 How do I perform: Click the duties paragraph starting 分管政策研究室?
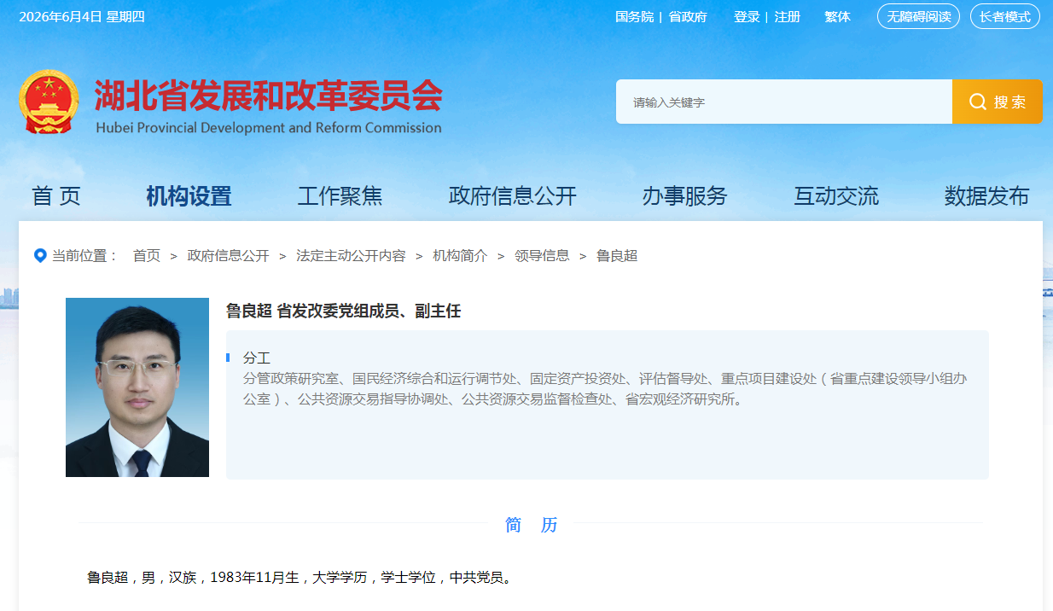[605, 388]
